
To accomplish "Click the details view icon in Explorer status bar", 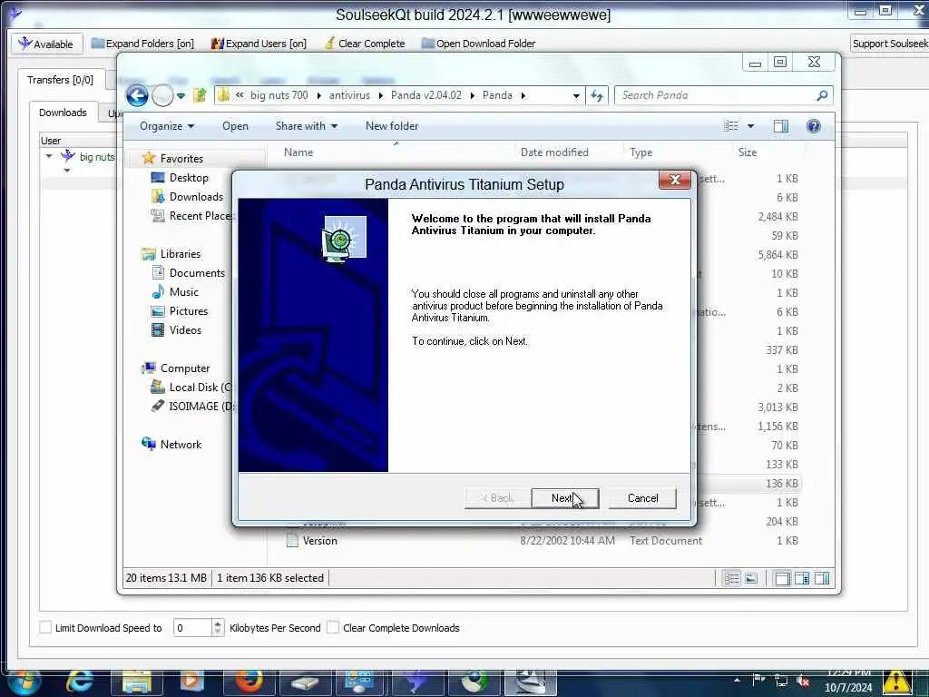I will click(732, 578).
